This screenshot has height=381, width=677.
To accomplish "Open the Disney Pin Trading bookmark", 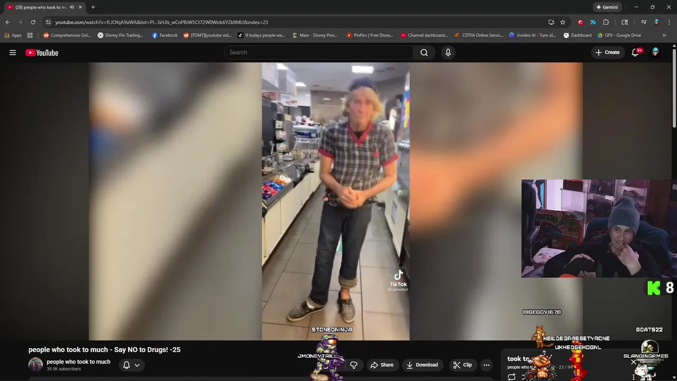I will click(x=120, y=35).
